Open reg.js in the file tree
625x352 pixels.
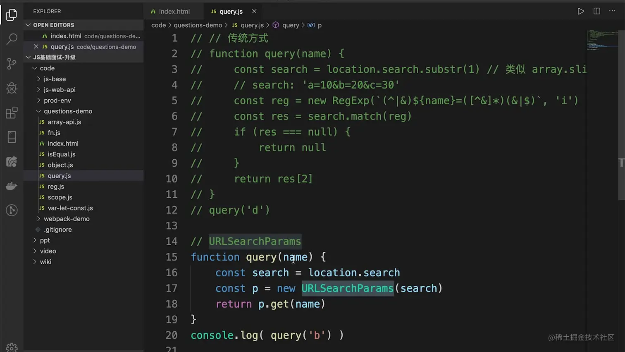point(83,187)
